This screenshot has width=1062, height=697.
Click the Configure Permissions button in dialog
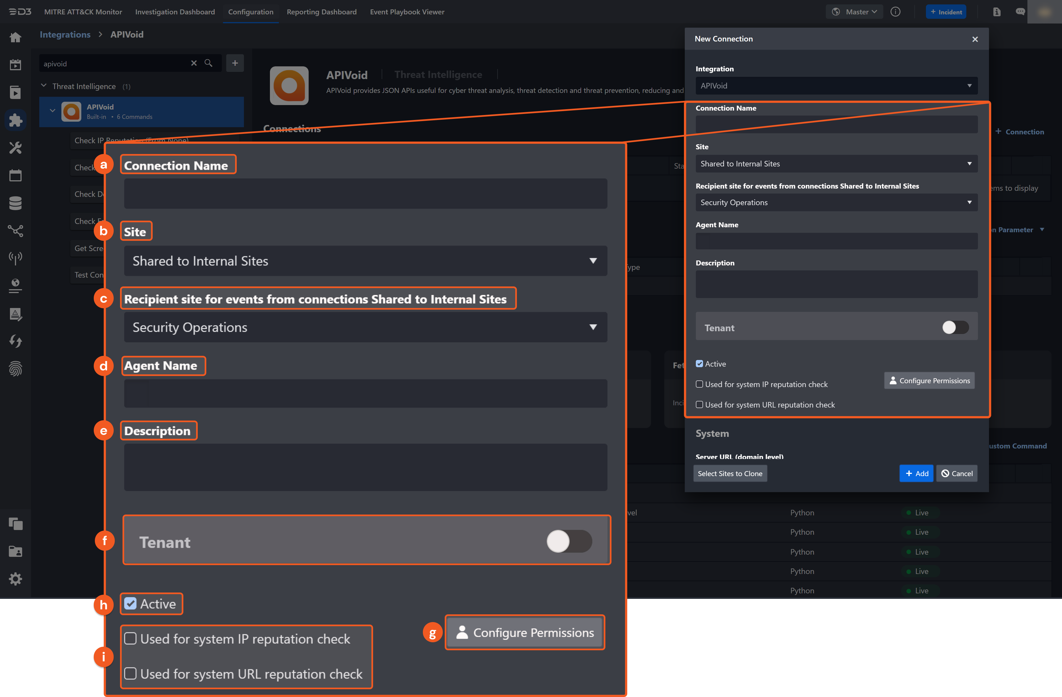point(929,381)
